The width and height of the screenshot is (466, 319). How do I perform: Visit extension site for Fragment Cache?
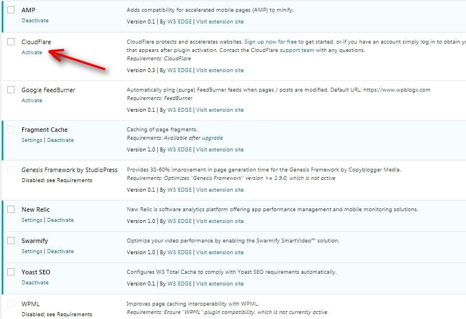point(220,150)
